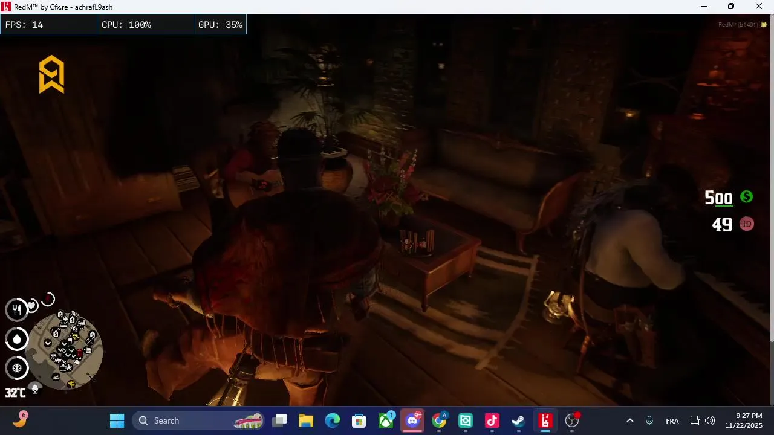
Task: Open File Explorer from the taskbar
Action: coord(306,420)
